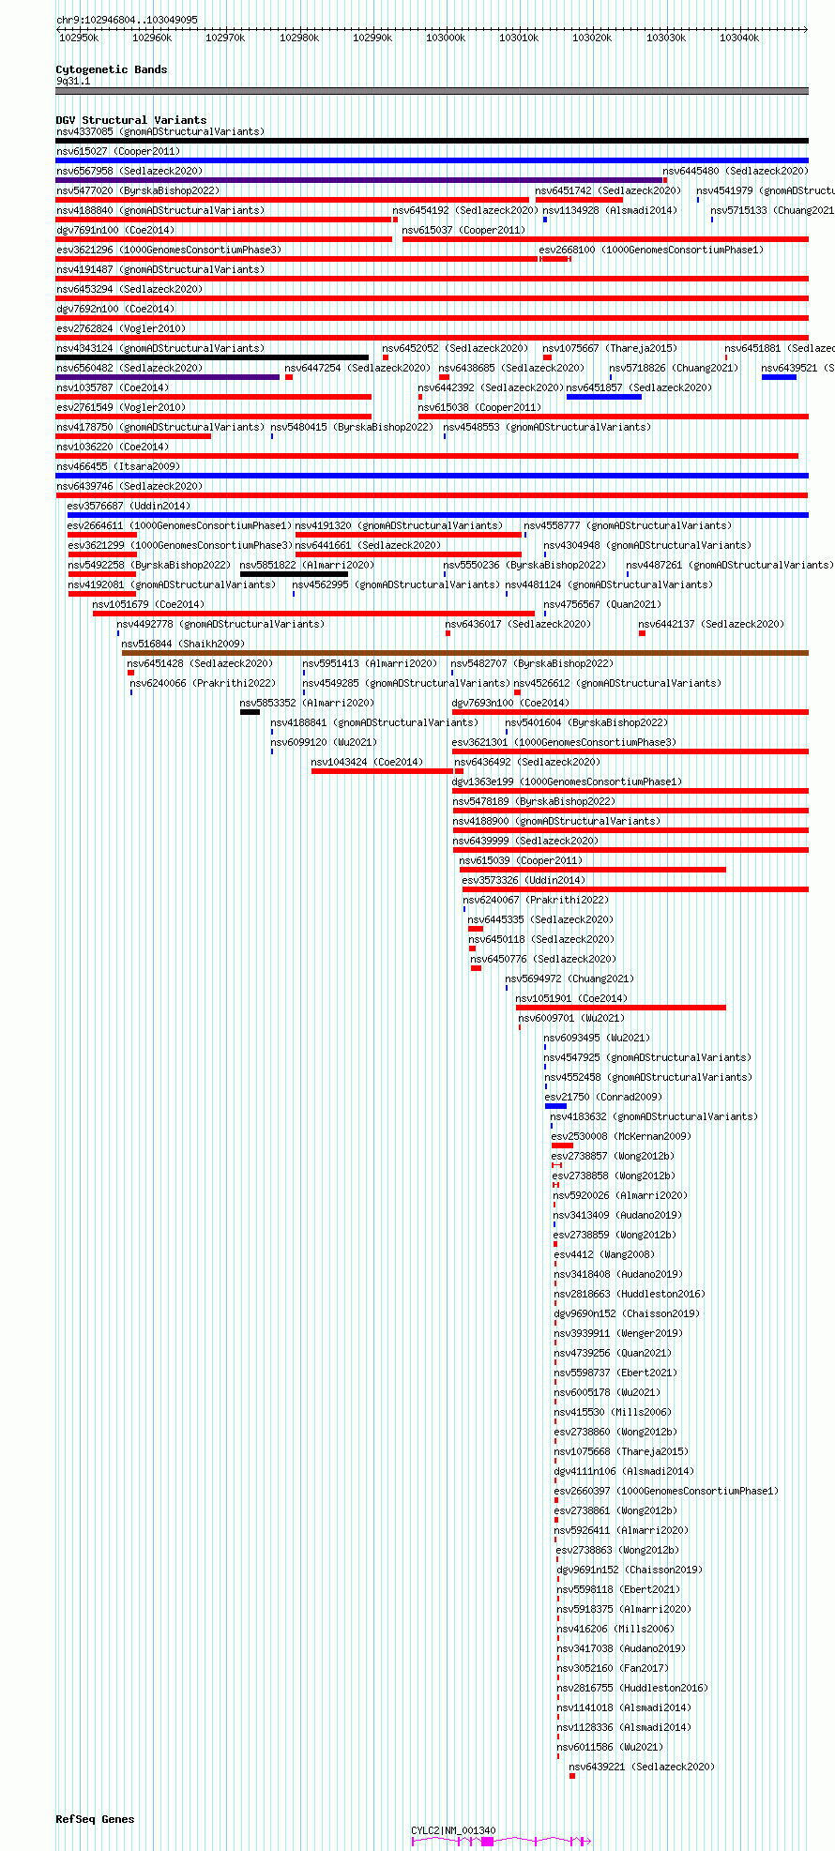This screenshot has width=835, height=1851.
Task: Click dgv7692n100 (Coe2014) label
Action: pos(115,309)
